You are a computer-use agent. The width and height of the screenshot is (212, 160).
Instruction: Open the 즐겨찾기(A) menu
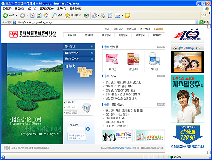[x=47, y=8]
